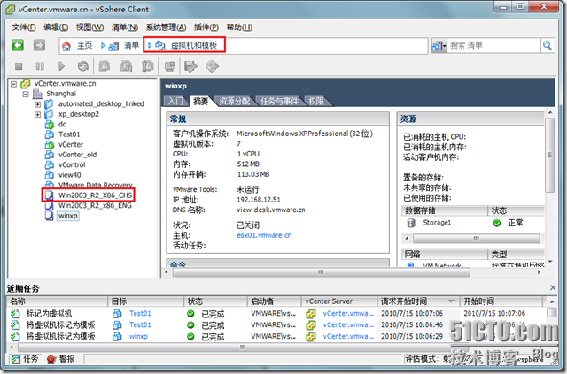The image size is (567, 374).
Task: Click the green back navigation arrow
Action: (18, 45)
